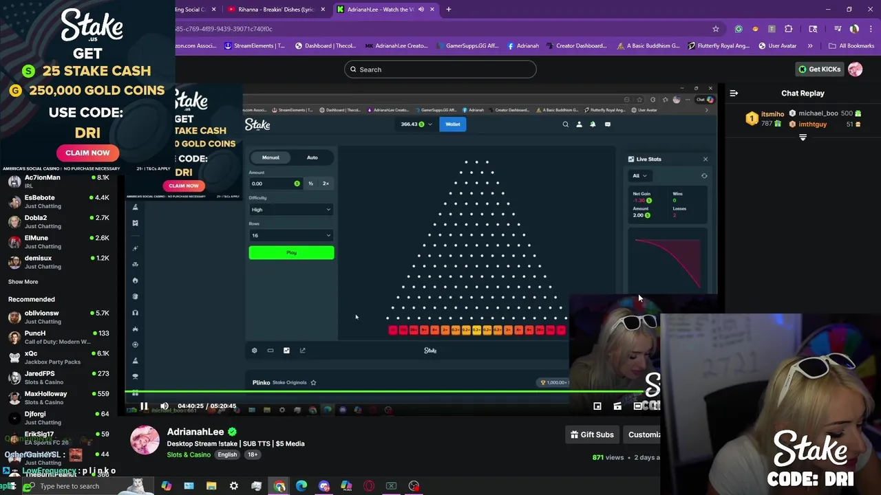Viewport: 881px width, 495px height.
Task: Toggle Plinko live stats chart icon
Action: pyautogui.click(x=286, y=351)
